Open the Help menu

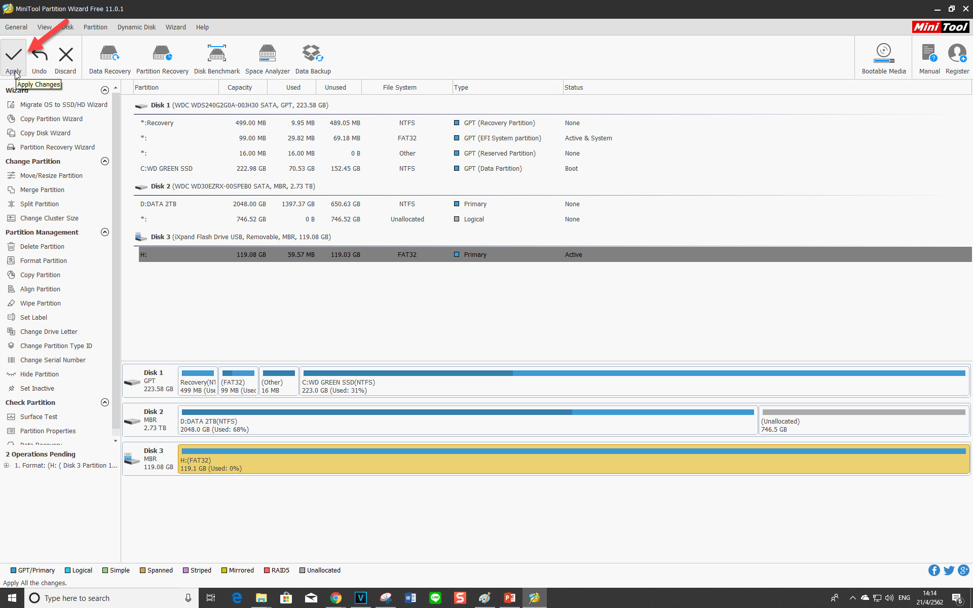click(202, 27)
